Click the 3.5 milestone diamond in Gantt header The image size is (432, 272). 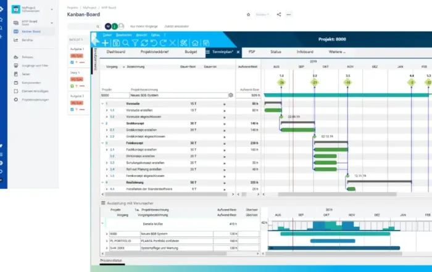pyautogui.click(x=347, y=82)
